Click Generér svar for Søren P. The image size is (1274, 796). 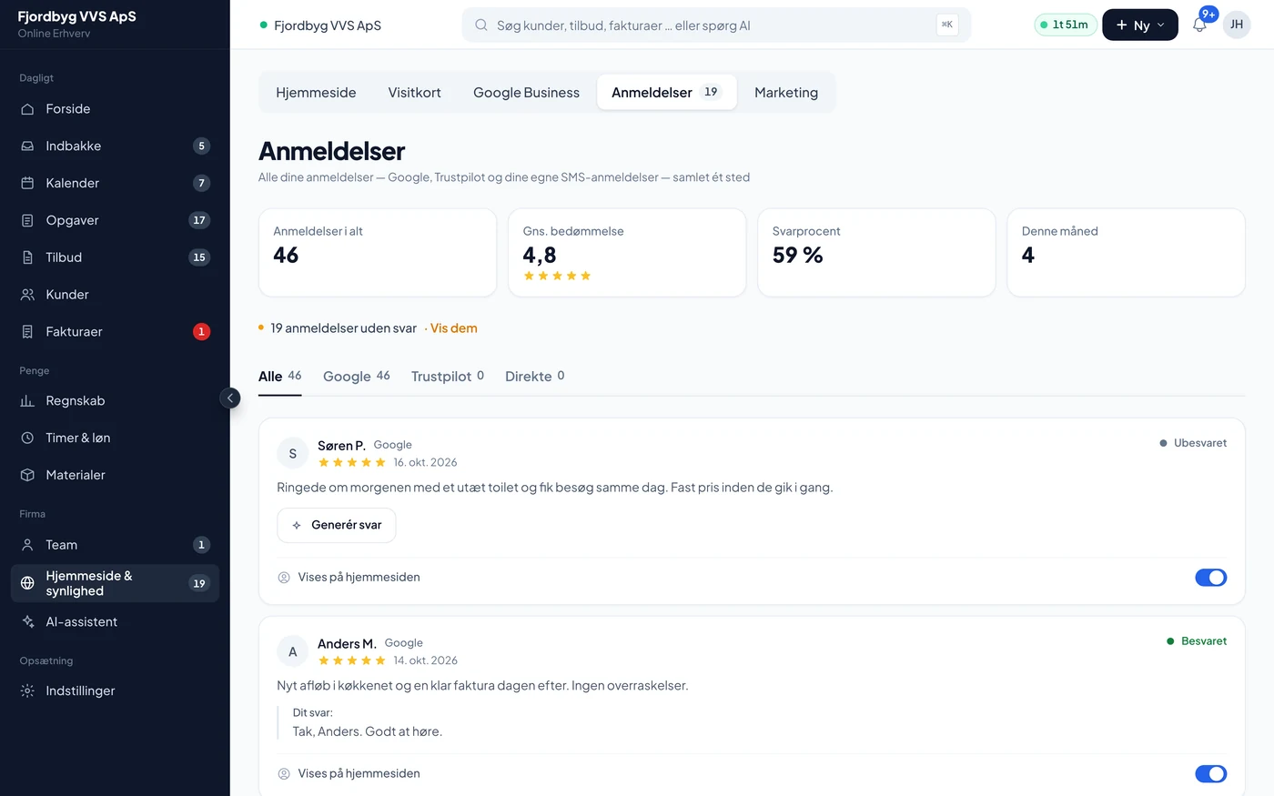[x=337, y=526]
